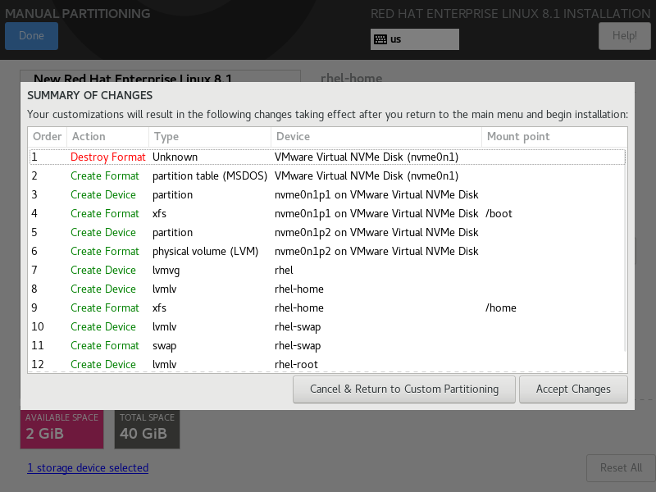Click the 'us' keyboard layout label
Screen dimensions: 656x492
pyautogui.click(x=396, y=39)
